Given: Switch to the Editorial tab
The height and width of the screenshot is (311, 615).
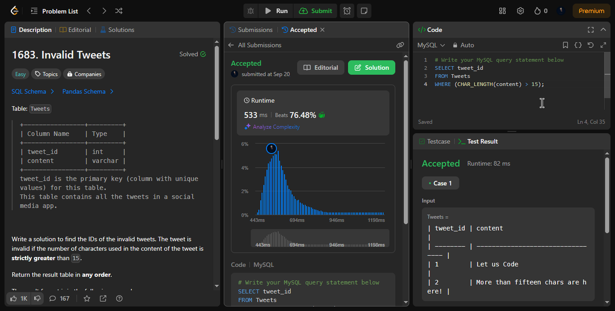Looking at the screenshot, I should (x=75, y=30).
